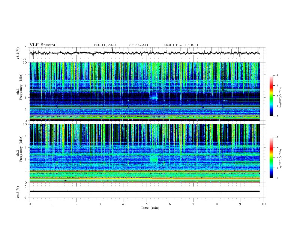Click the "3" tick on the time axis
This screenshot has height=229, width=297.
tap(100, 204)
